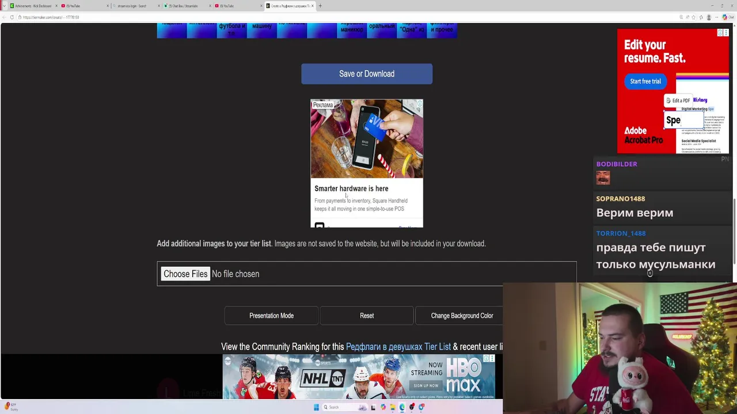Reload the page
Screen dimensions: 737x414
point(12,17)
